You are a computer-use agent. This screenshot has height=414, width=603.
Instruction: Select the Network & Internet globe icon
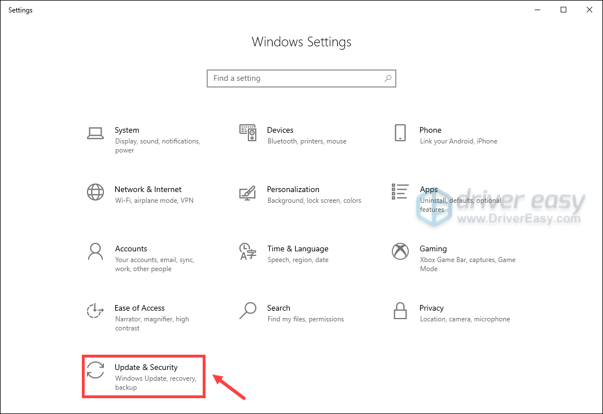pos(95,192)
